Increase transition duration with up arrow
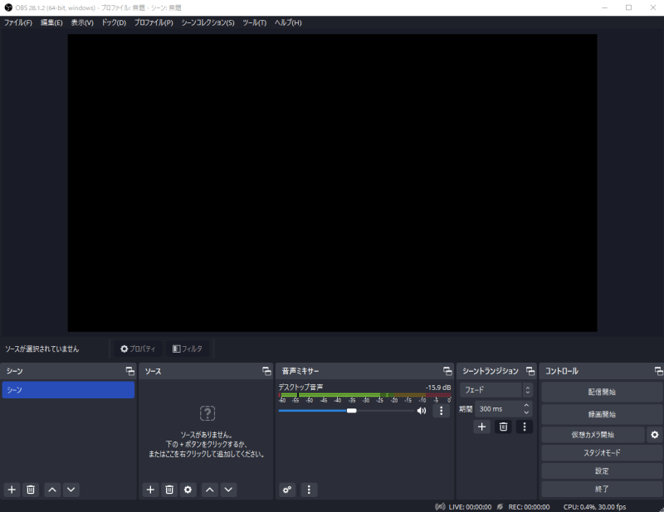The width and height of the screenshot is (664, 512). coord(526,406)
